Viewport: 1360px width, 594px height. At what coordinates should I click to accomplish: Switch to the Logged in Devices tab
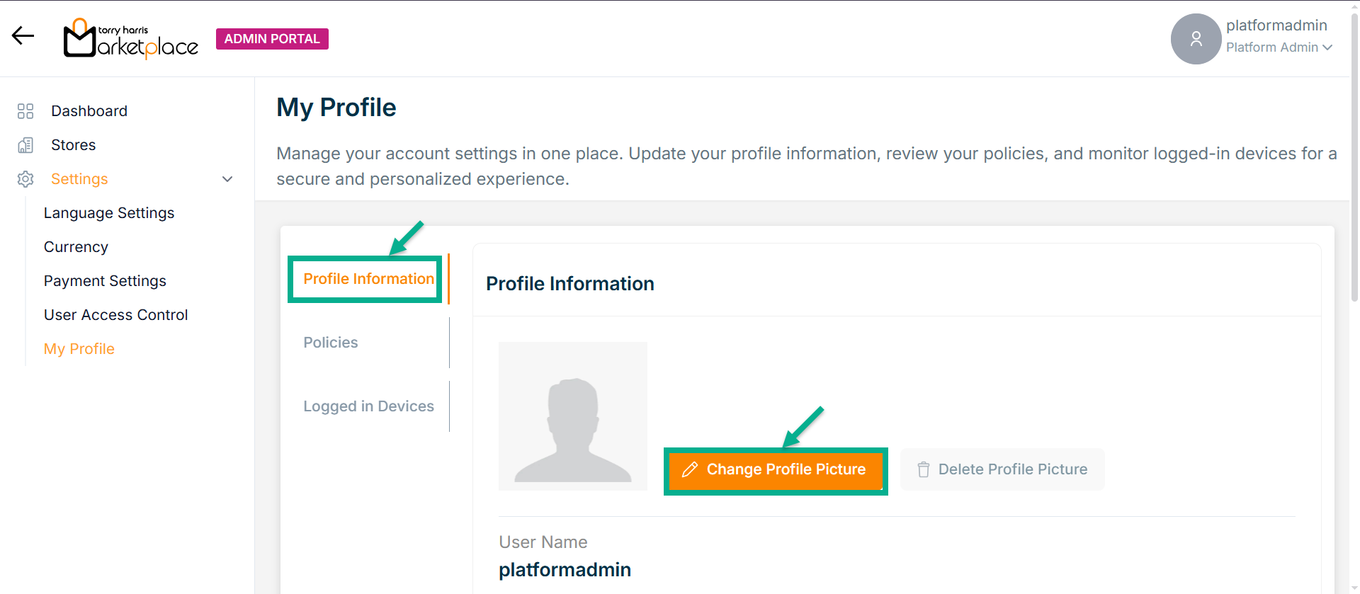coord(368,406)
